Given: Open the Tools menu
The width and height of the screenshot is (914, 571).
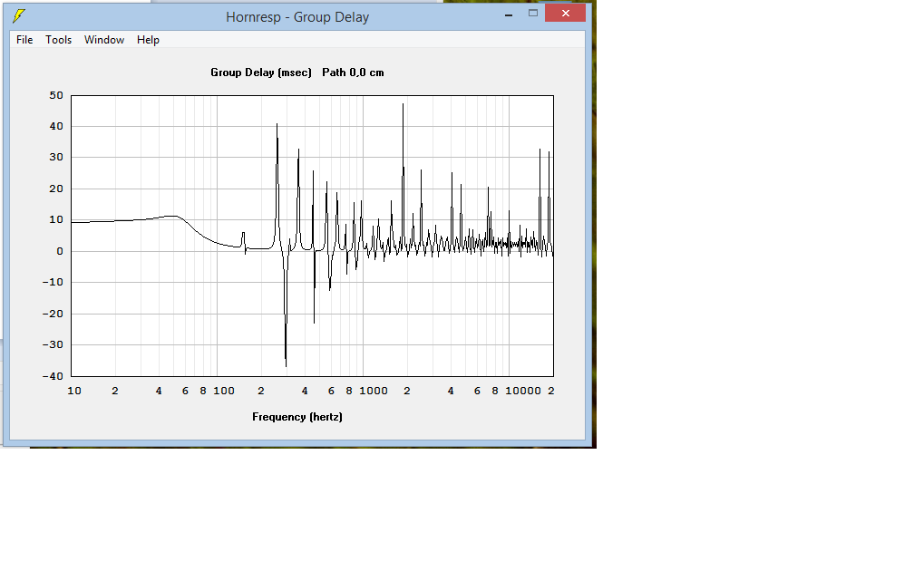Looking at the screenshot, I should tap(58, 40).
